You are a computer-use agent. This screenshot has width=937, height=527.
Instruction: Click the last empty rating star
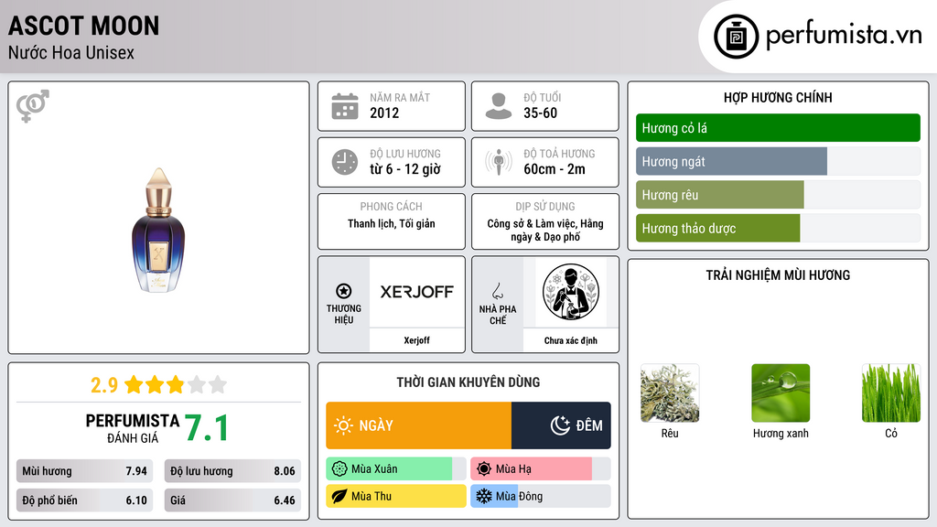point(218,384)
